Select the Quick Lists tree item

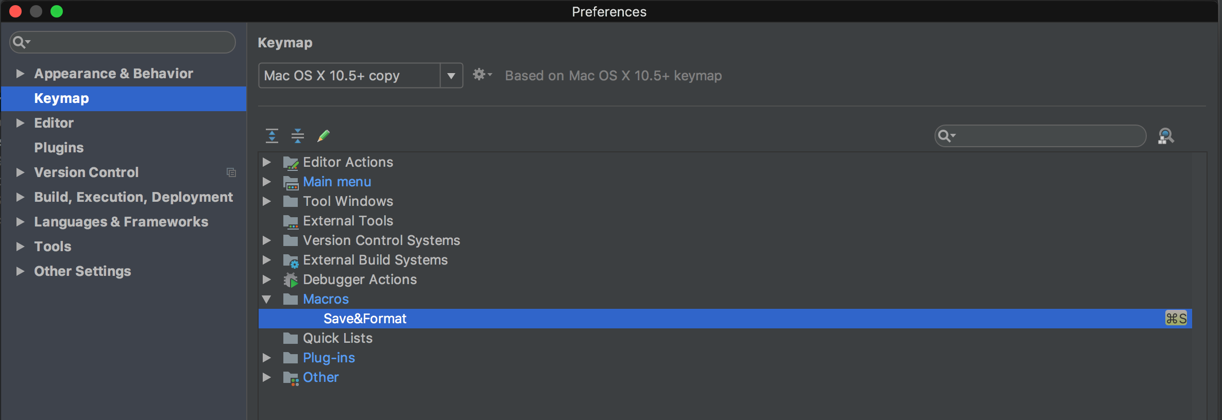pyautogui.click(x=337, y=338)
